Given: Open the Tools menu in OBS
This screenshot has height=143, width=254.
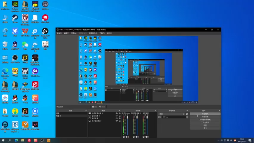Looking at the screenshot, I should coord(102,33).
